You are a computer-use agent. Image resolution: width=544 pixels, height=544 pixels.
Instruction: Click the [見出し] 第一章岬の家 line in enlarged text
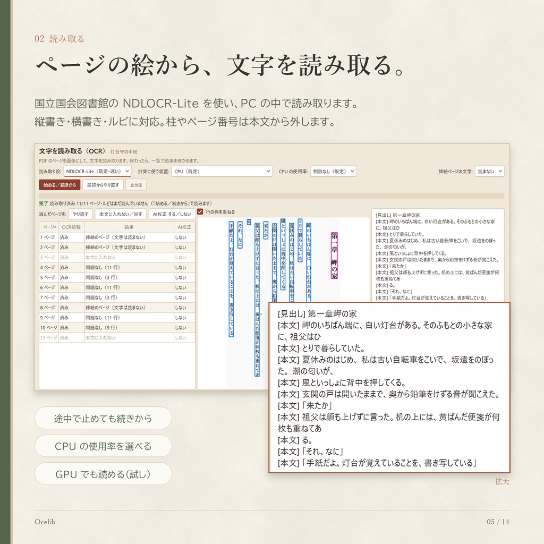(x=317, y=314)
